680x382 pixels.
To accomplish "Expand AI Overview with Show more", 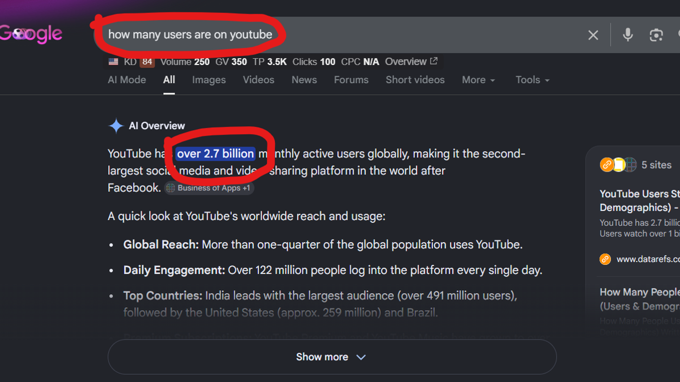I will pos(332,357).
